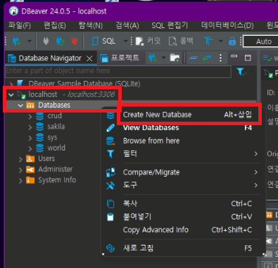Viewport: 278px width, 268px height.
Task: Open the 파일(F) menu
Action: tap(20, 25)
